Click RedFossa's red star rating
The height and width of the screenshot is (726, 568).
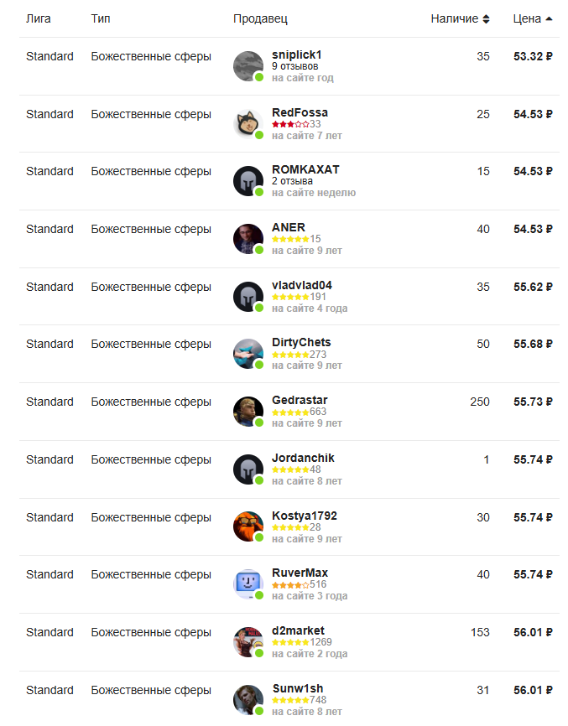[290, 124]
